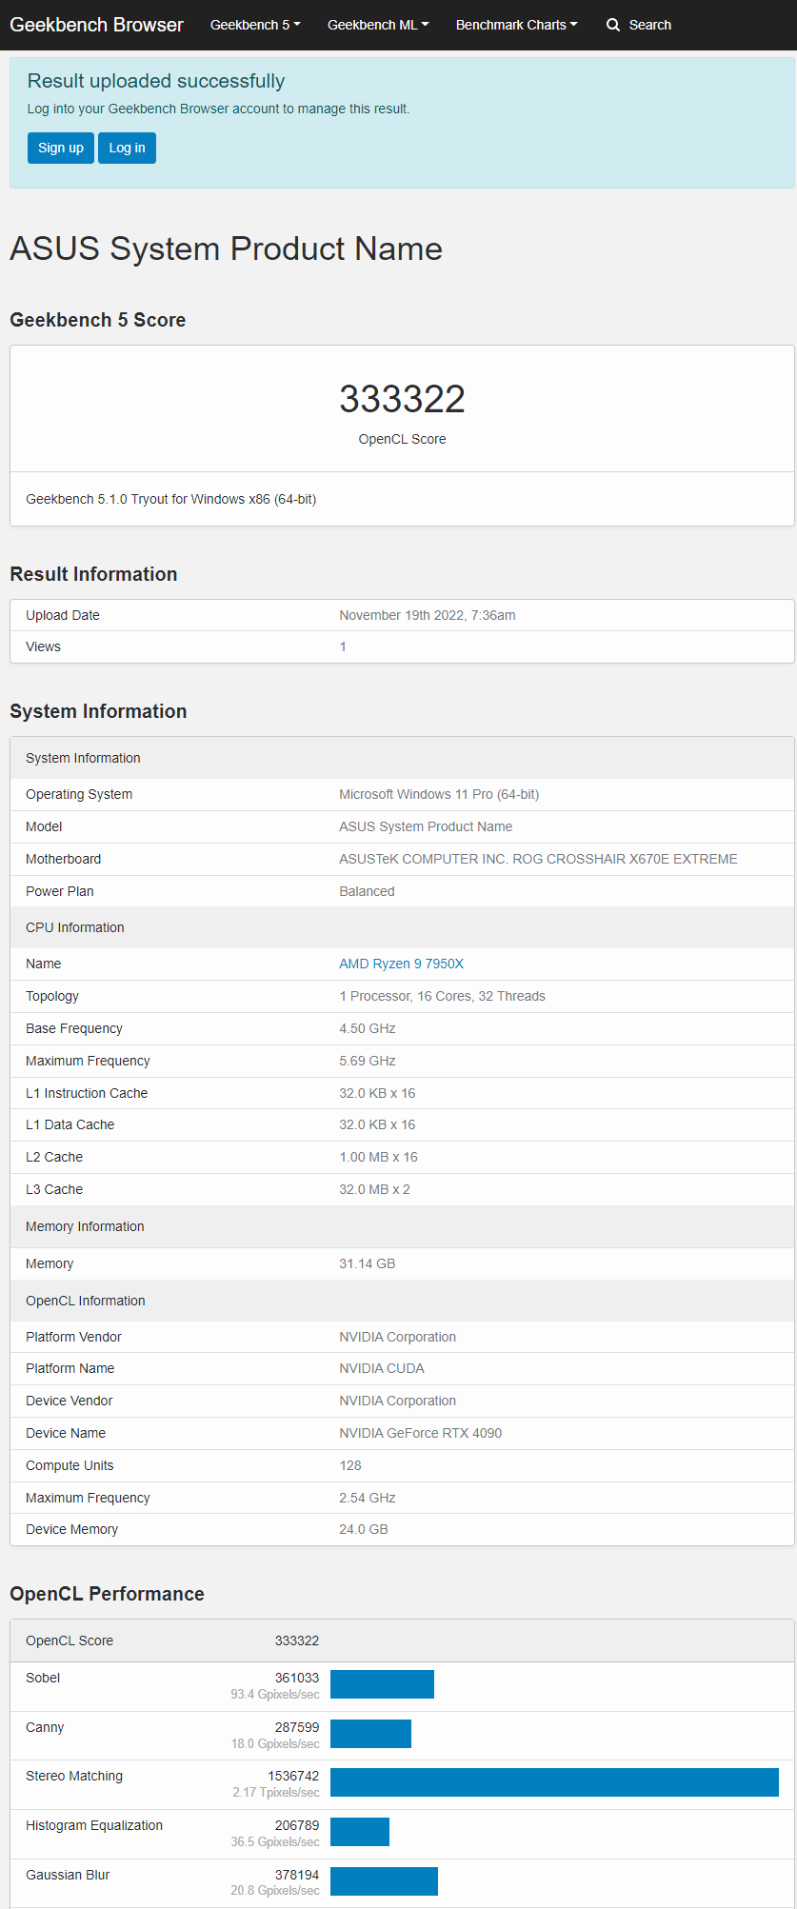
Task: Click the Canny performance bar
Action: coord(370,1734)
